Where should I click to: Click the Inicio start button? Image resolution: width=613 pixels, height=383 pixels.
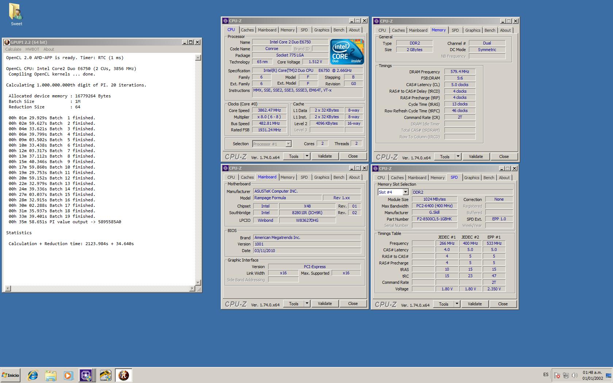[x=11, y=375]
